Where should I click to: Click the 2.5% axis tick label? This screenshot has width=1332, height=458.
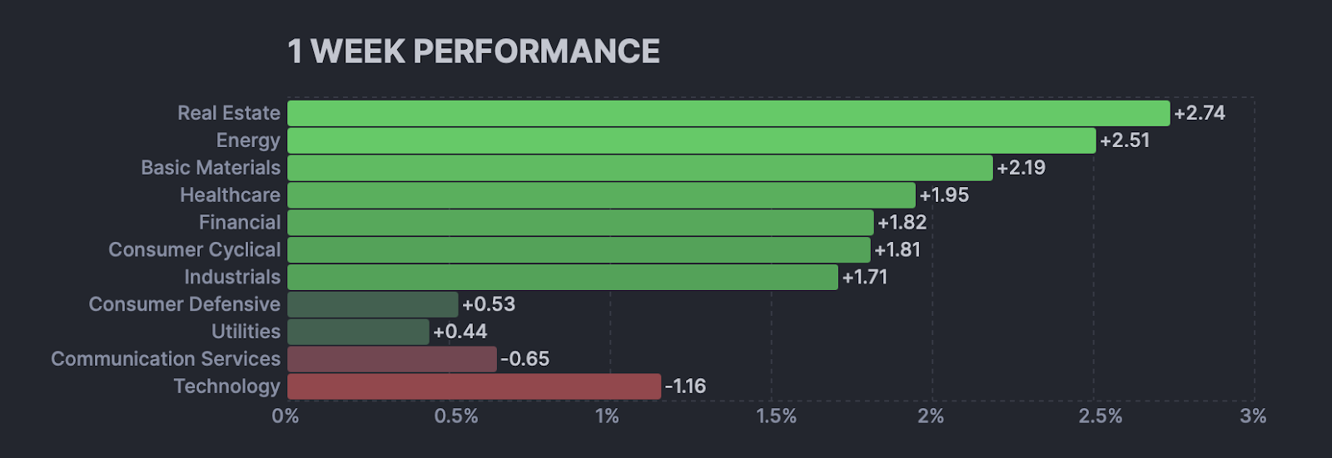(x=1100, y=416)
